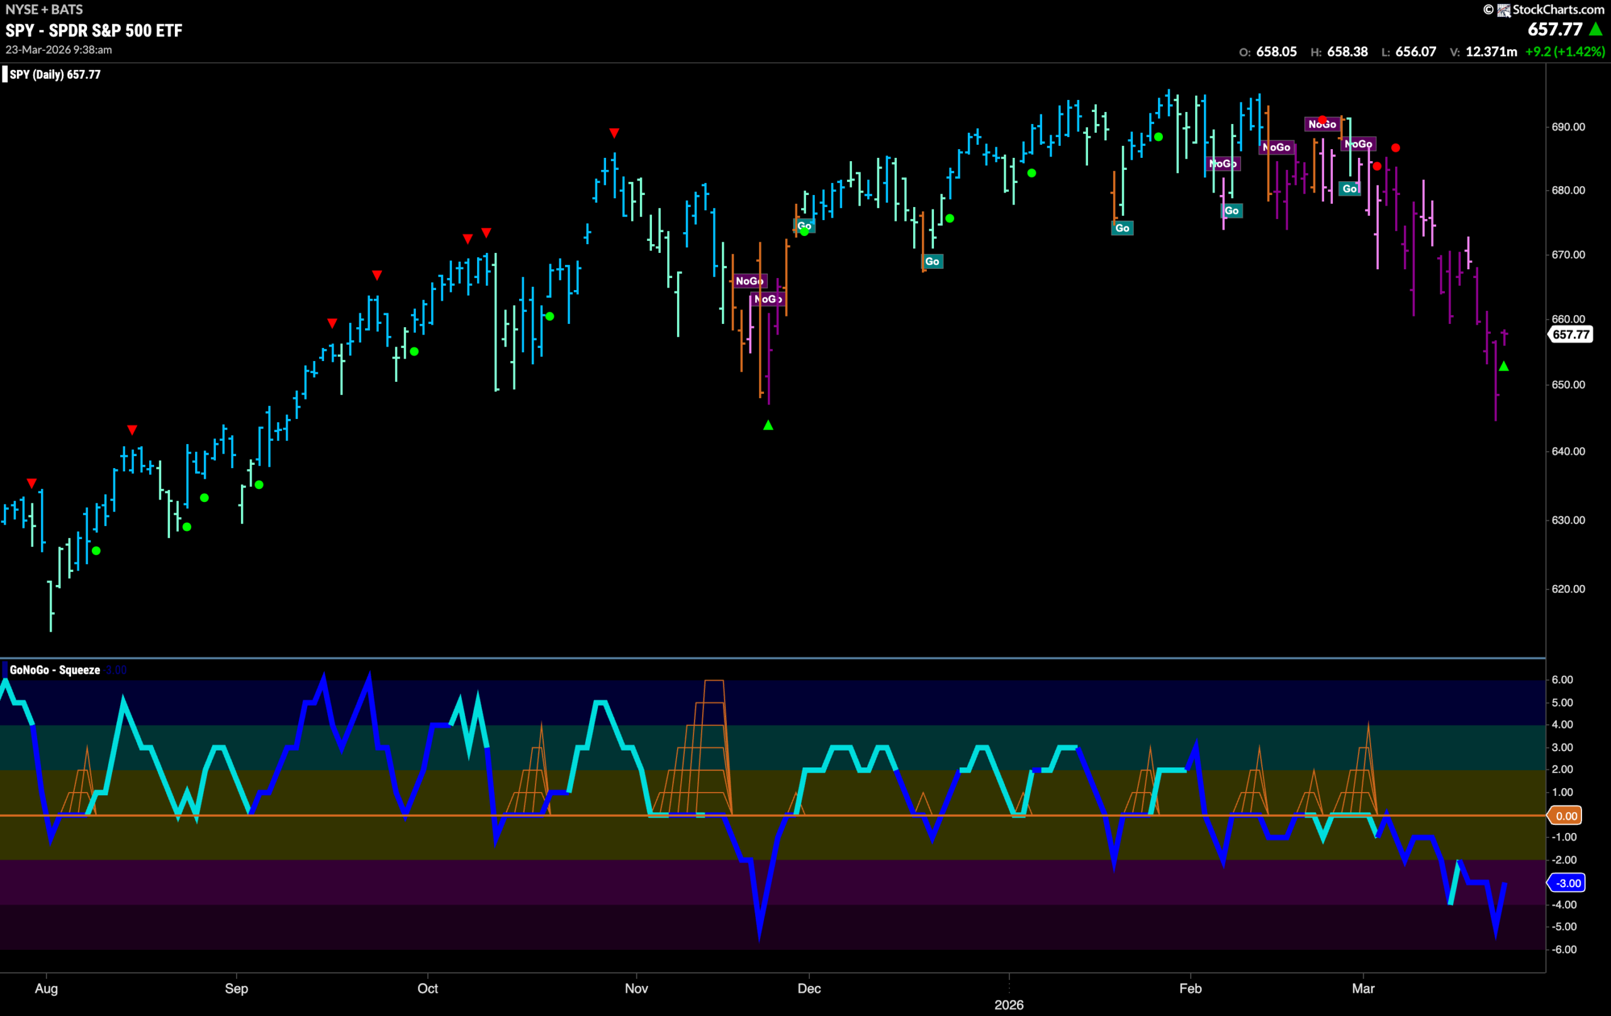This screenshot has height=1016, width=1611.
Task: Click the Nov label on time axis
Action: 636,988
